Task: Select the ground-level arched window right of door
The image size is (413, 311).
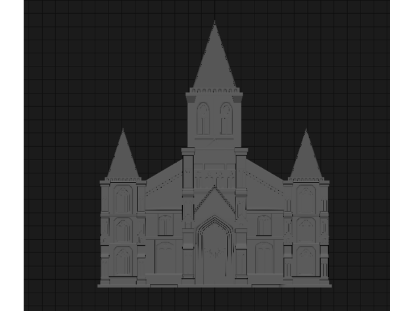Action: coord(264,258)
